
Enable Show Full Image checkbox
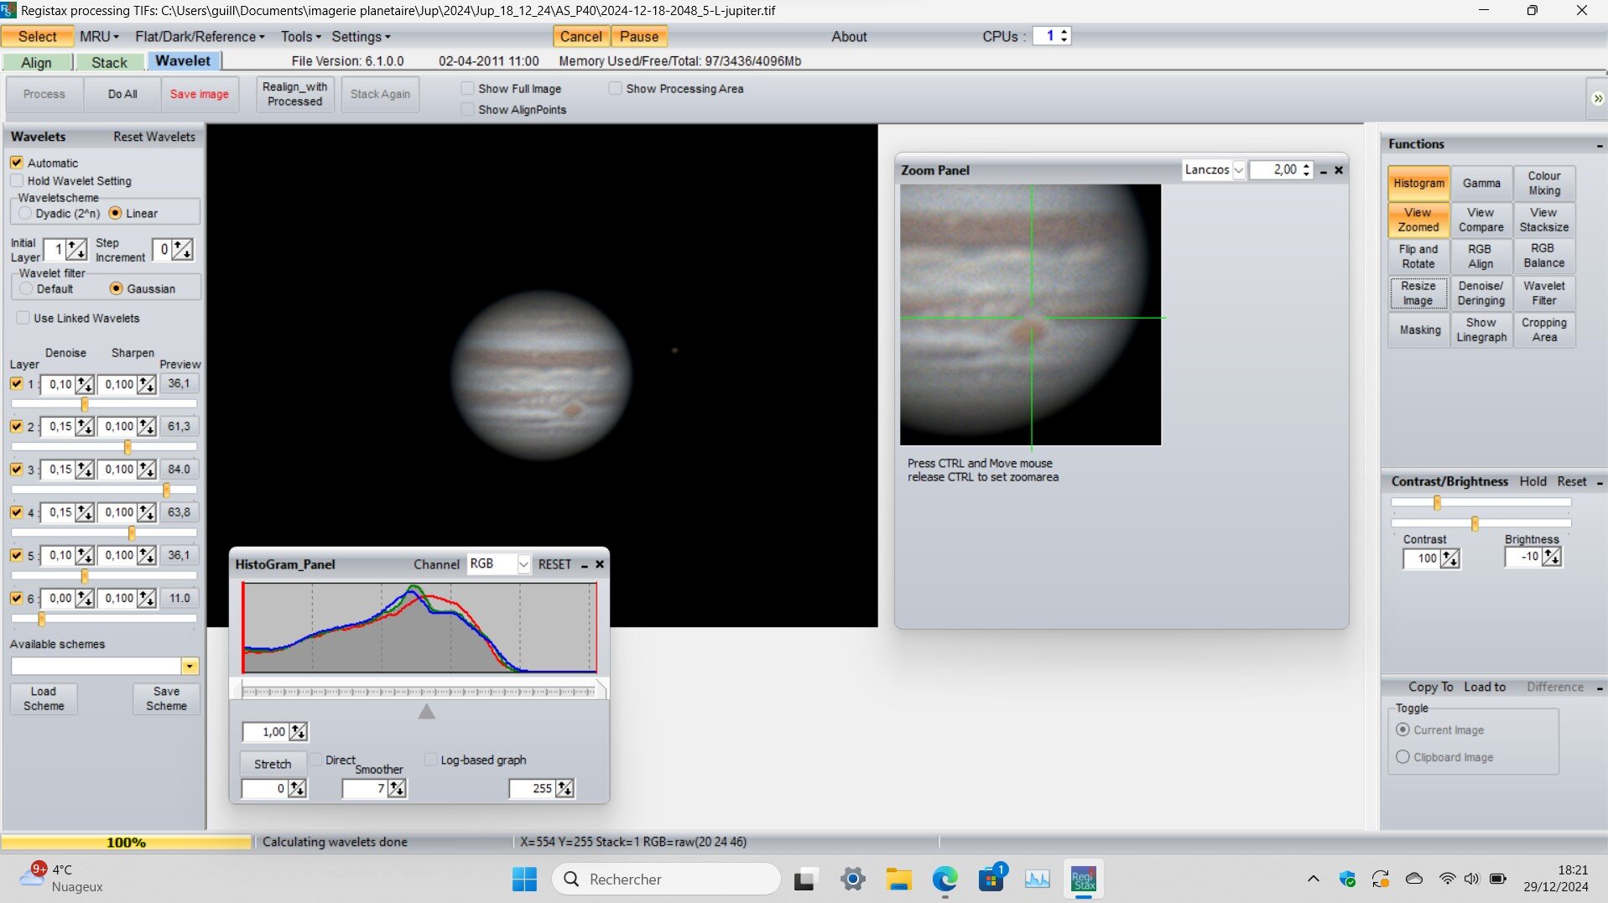(468, 89)
